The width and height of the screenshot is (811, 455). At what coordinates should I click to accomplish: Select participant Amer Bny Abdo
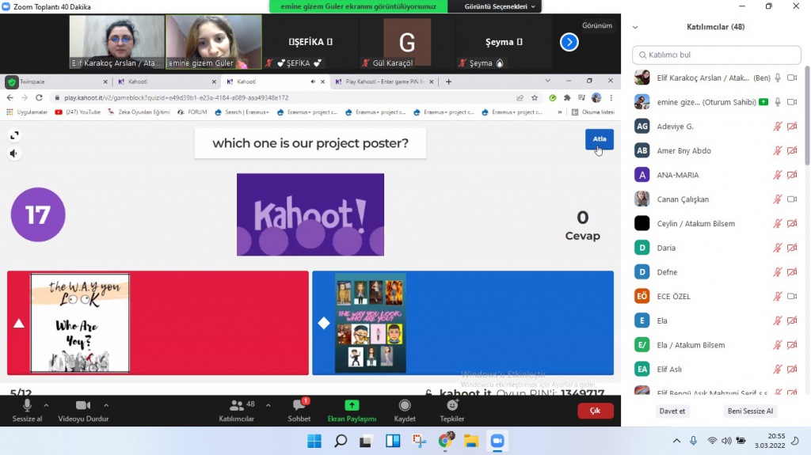coord(716,151)
